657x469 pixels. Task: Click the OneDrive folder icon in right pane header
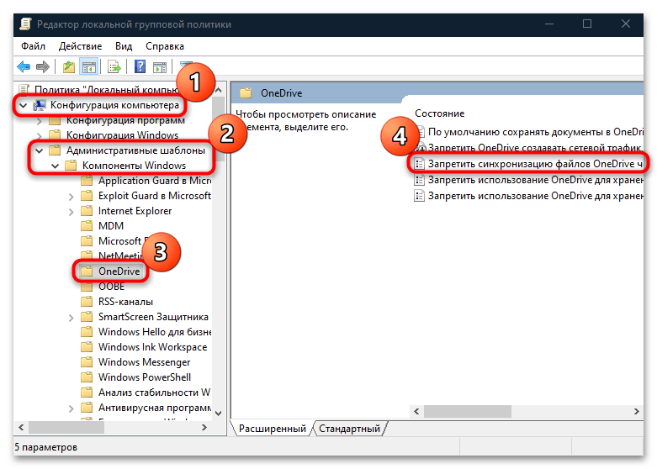pyautogui.click(x=246, y=93)
